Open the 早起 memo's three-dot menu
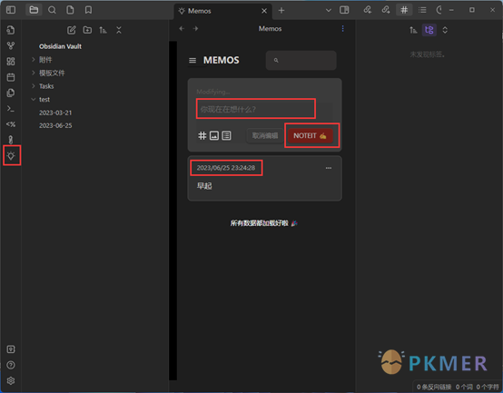Viewport: 503px width, 393px height. [x=329, y=168]
